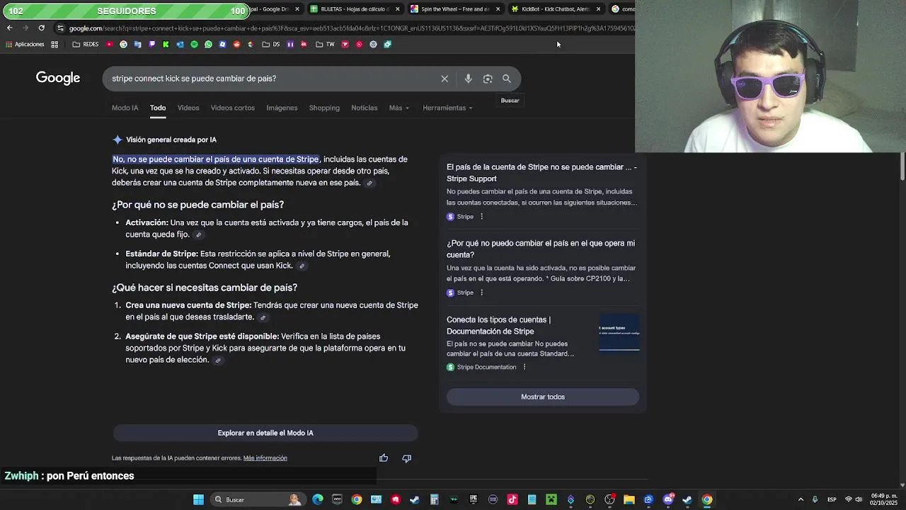Image resolution: width=906 pixels, height=510 pixels.
Task: Reload the page with the refresh icon
Action: tap(41, 28)
